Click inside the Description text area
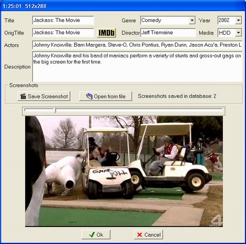Viewport: 246px width, 244px height. [137, 67]
